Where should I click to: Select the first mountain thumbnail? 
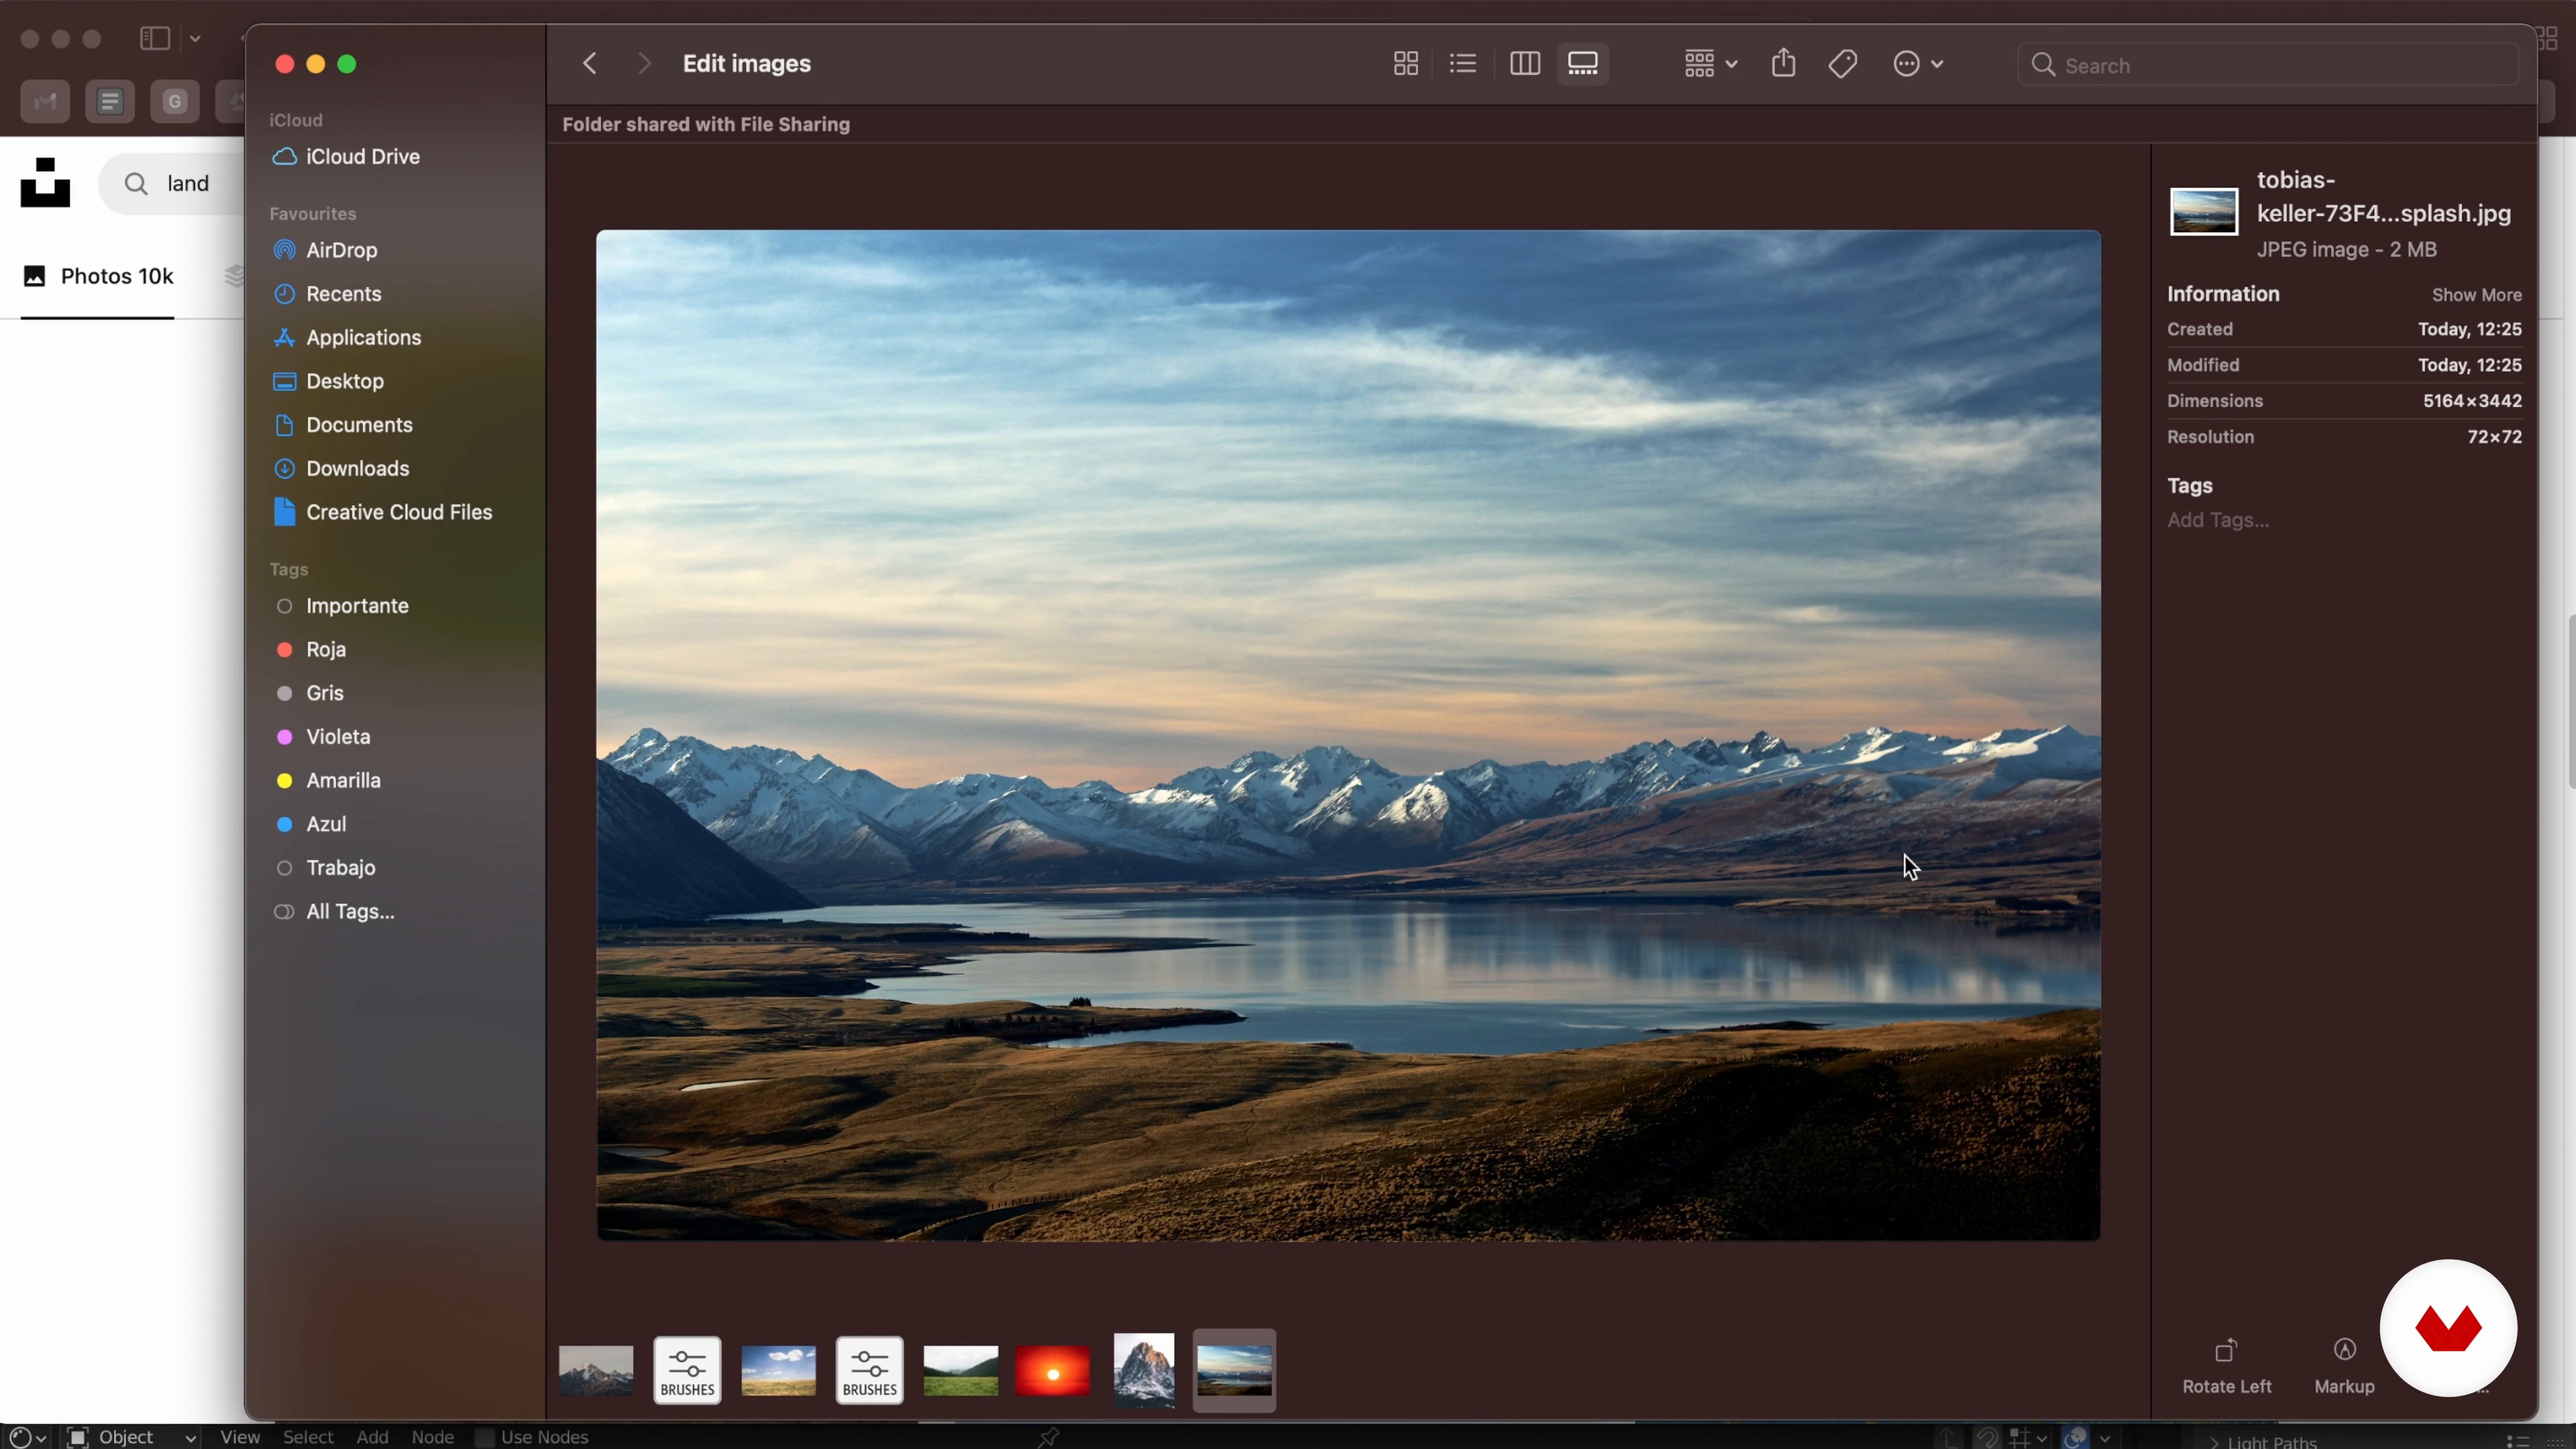pos(596,1370)
